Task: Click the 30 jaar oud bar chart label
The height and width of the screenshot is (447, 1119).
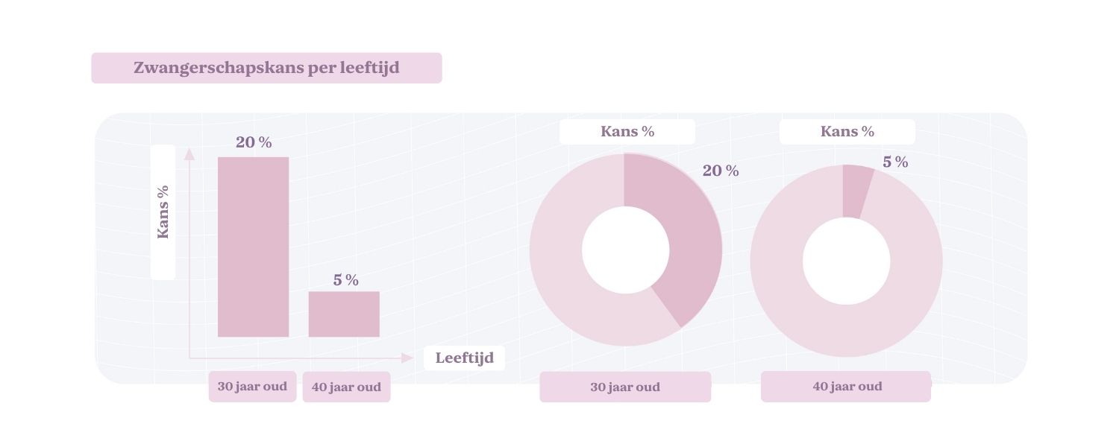Action: tap(252, 387)
